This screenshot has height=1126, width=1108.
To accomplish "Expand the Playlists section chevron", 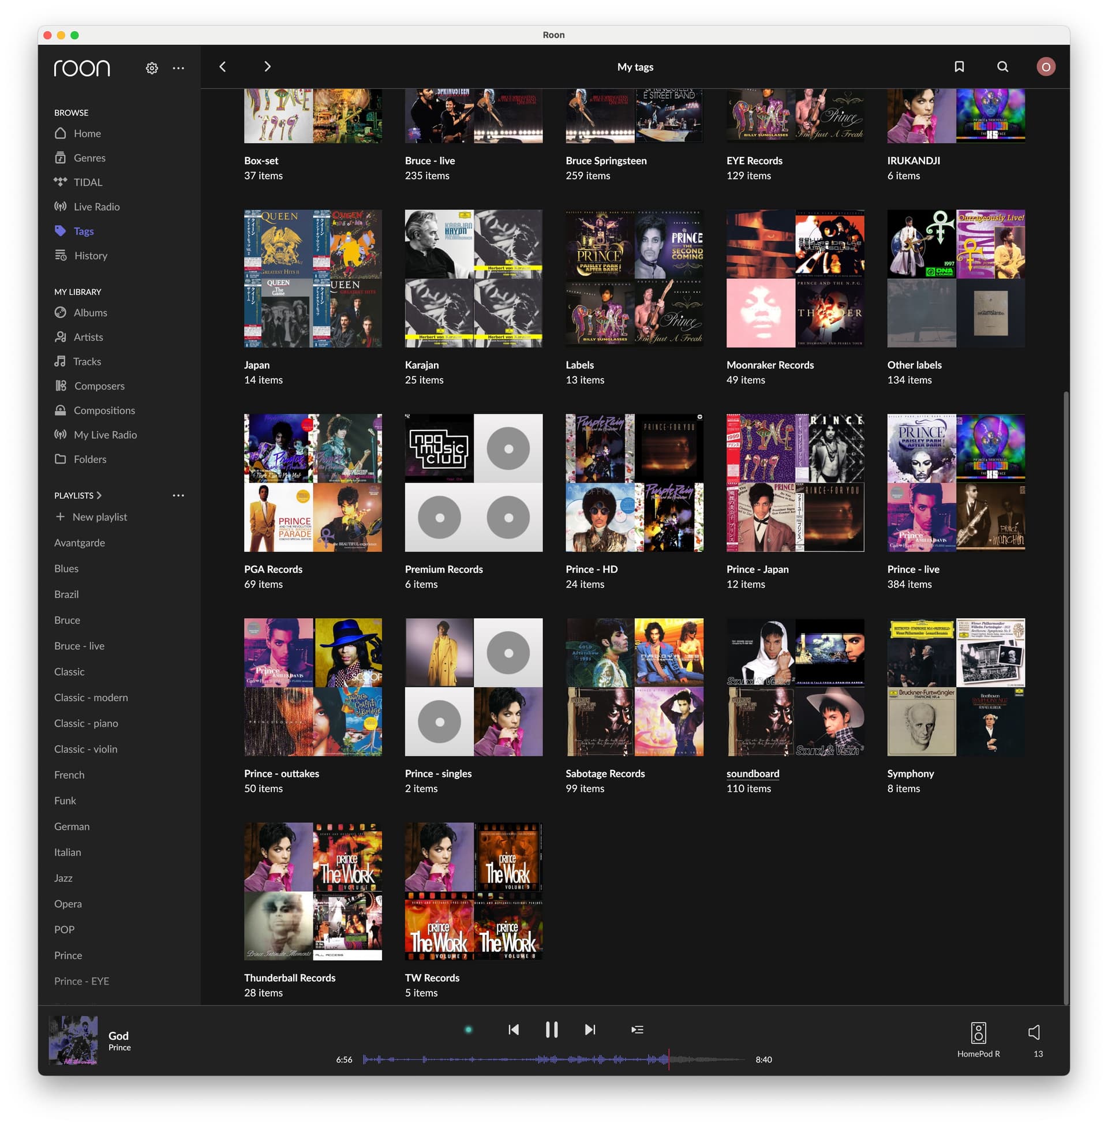I will [99, 495].
